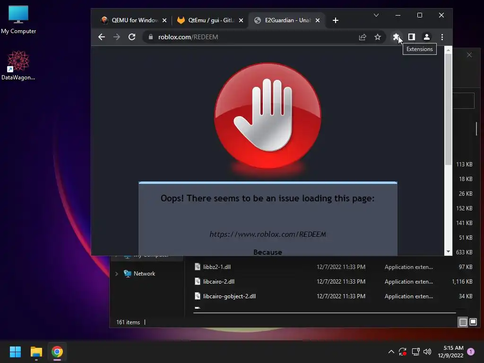Click the libcairo-gobject-2.dll file icon
Screen dimensions: 484x363
(198, 296)
